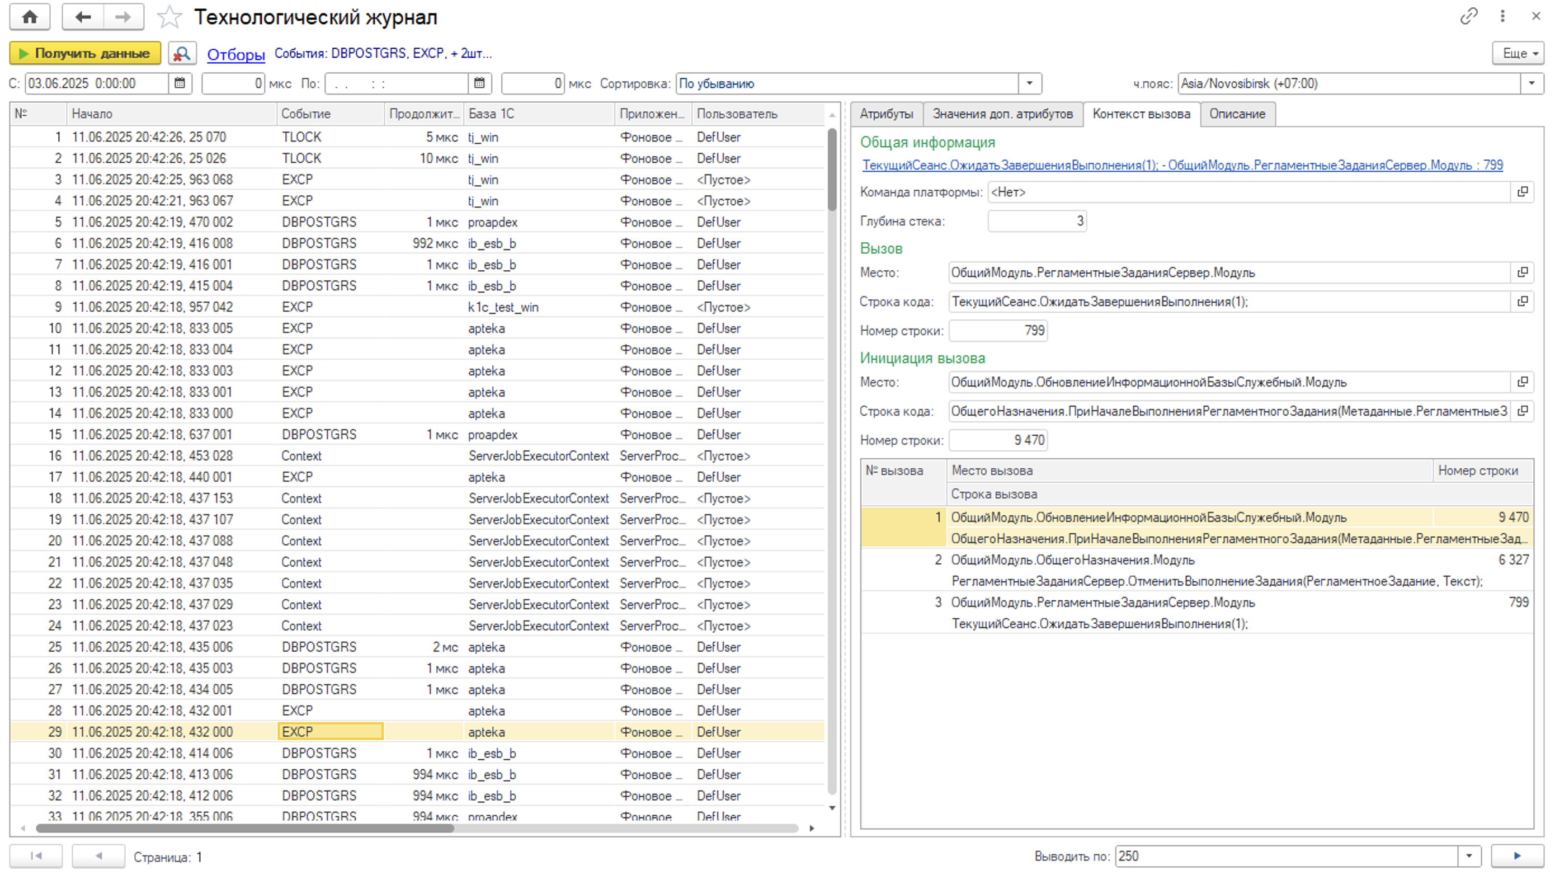Switch to Описание tab
This screenshot has width=1555, height=875.
pyautogui.click(x=1237, y=114)
